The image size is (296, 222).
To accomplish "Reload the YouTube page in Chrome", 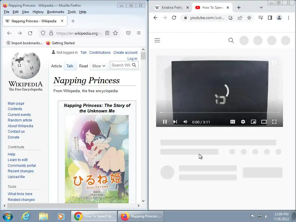I will 174,18.
